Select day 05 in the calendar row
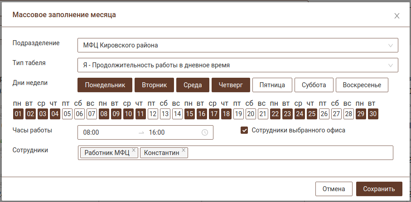The height and width of the screenshot is (202, 411). 67,113
